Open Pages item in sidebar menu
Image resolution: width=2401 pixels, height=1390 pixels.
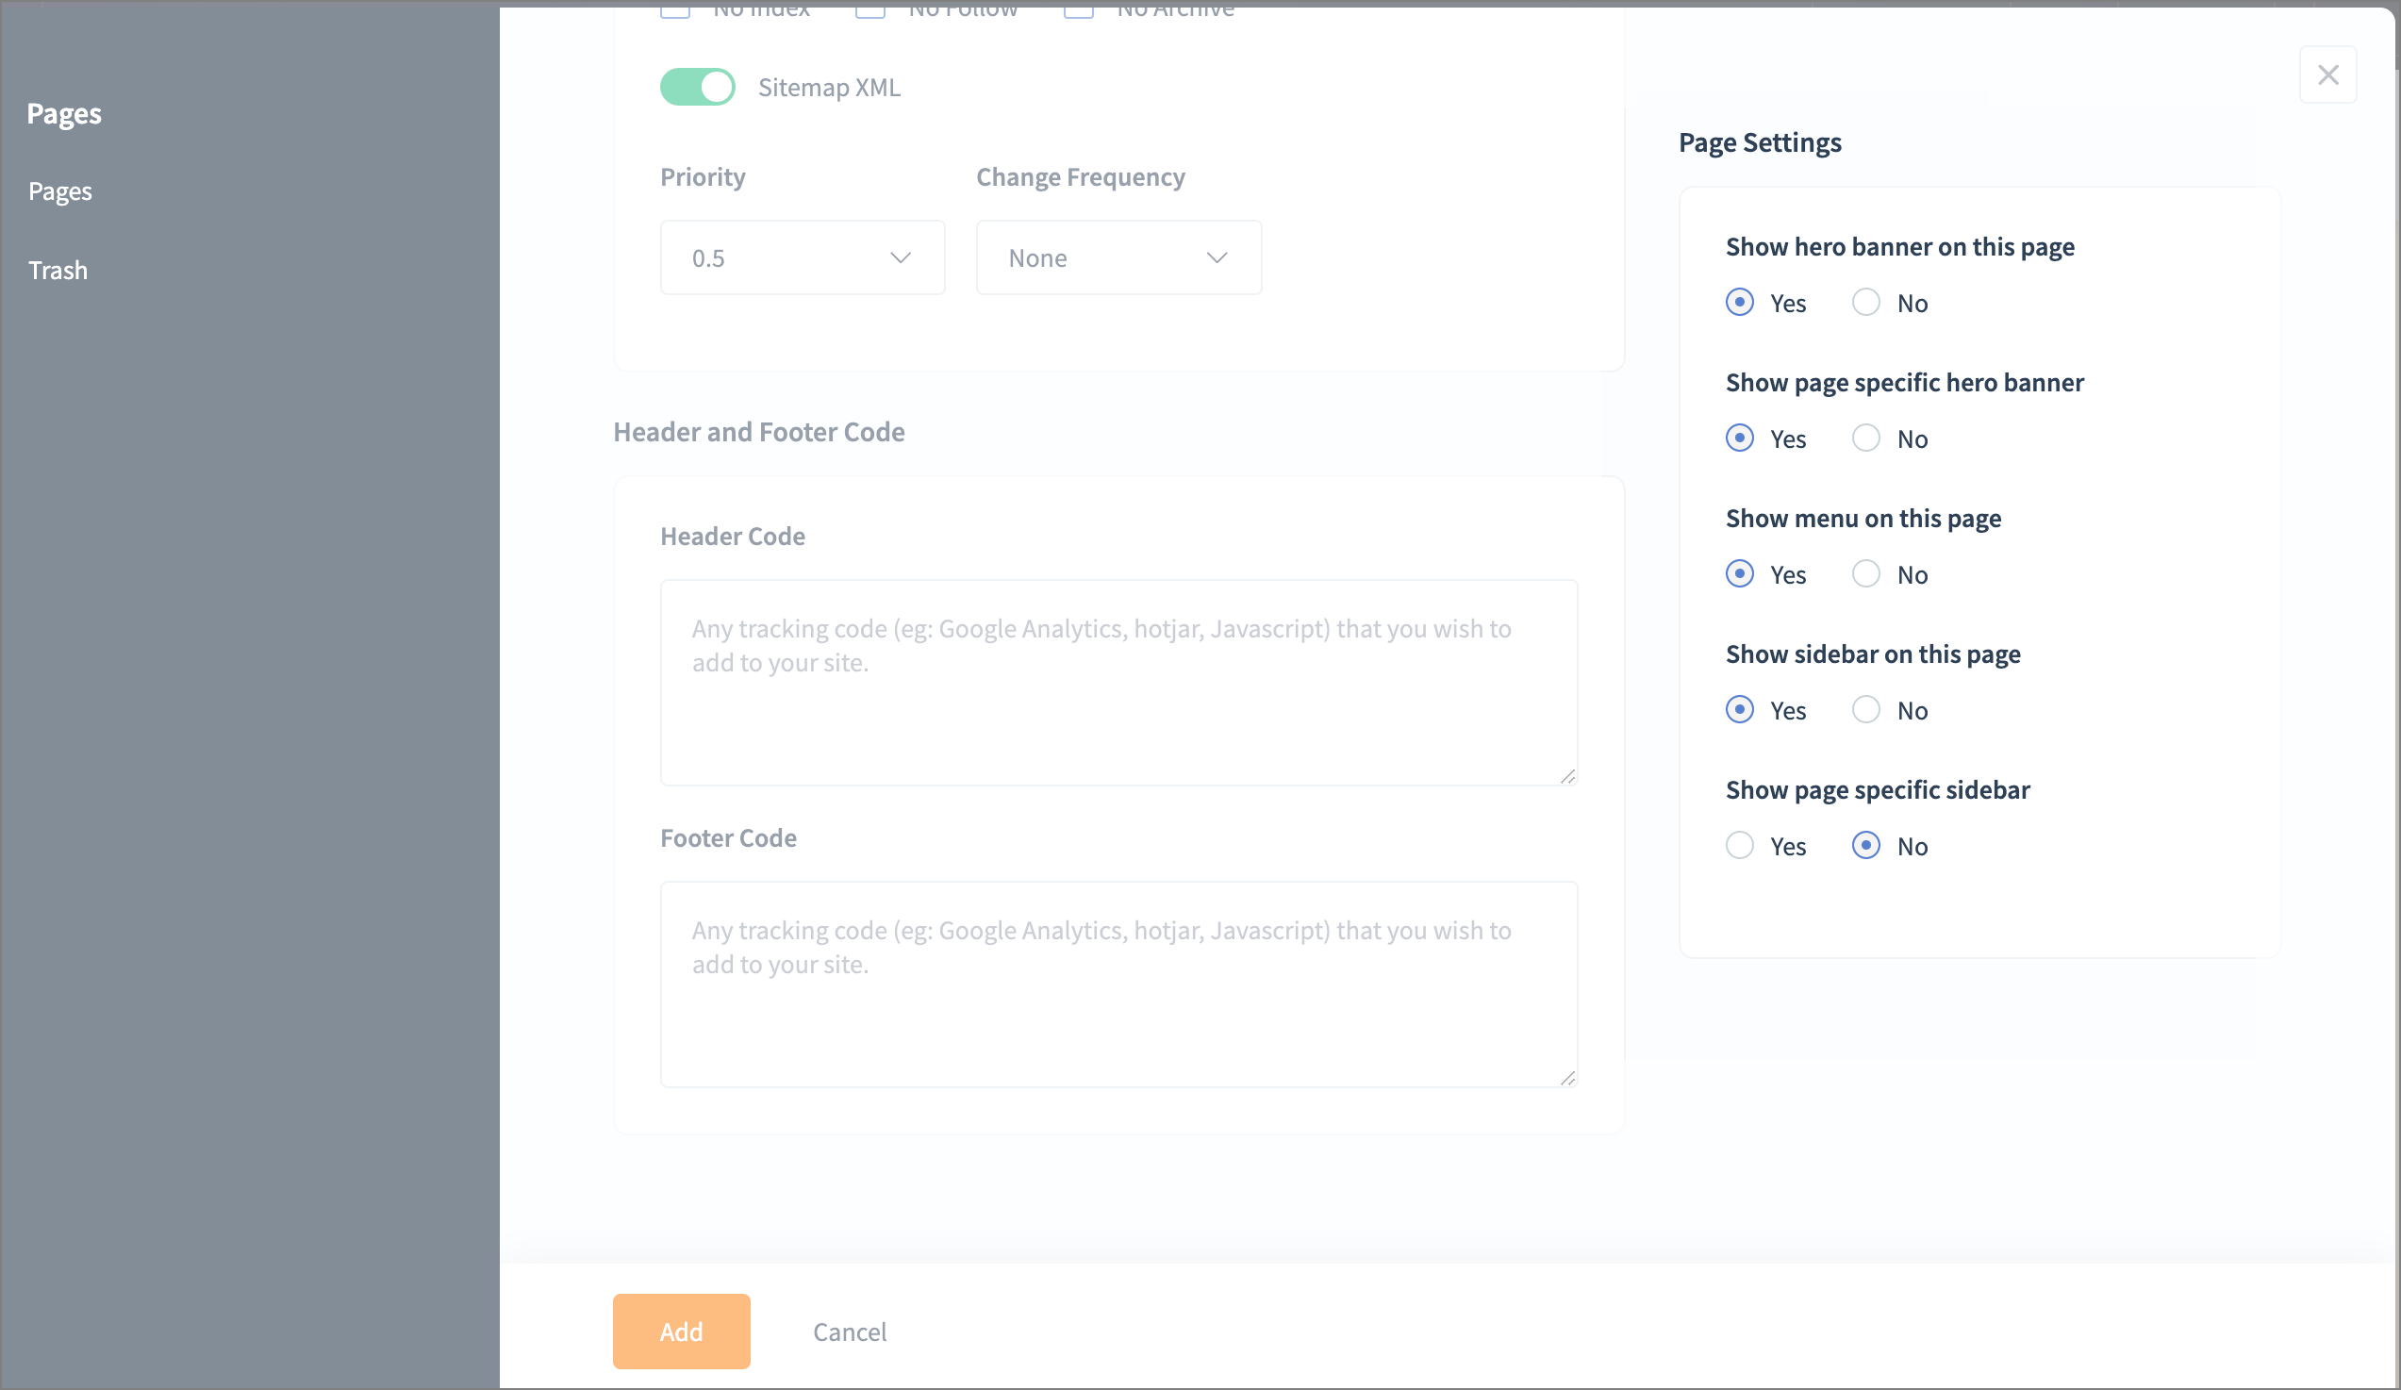click(x=60, y=190)
